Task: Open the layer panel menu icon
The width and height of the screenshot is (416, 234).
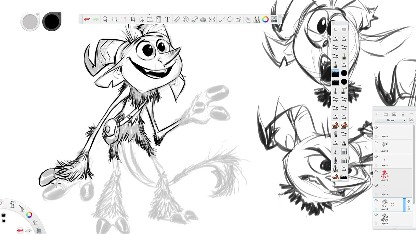Action: (411, 114)
